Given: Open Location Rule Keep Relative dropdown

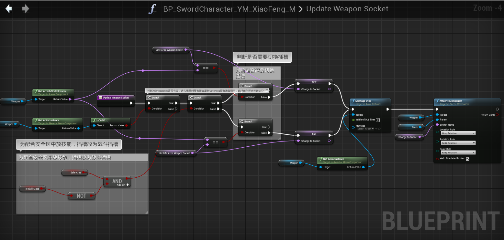Looking at the screenshot, I should 458,133.
